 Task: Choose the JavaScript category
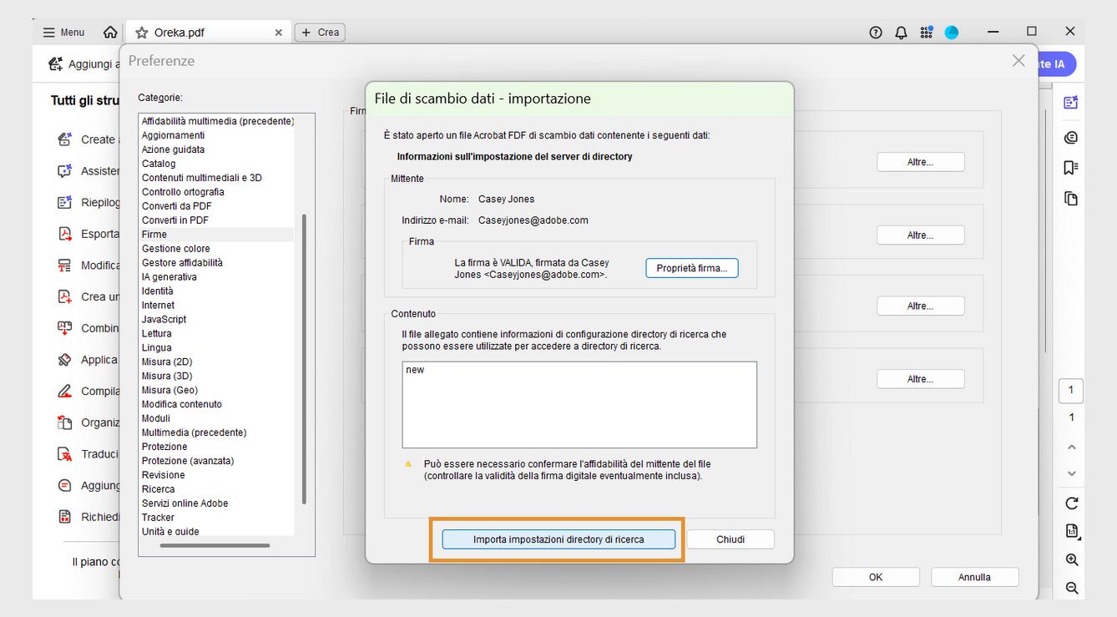click(x=164, y=320)
